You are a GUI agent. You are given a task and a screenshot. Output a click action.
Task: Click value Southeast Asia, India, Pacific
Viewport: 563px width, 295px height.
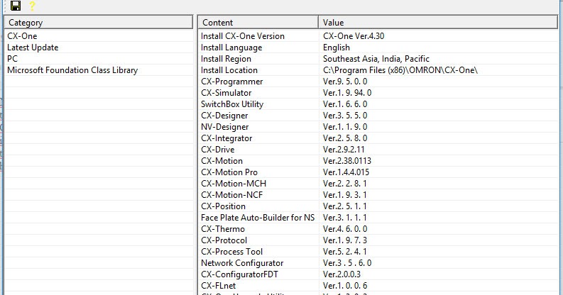click(x=376, y=59)
